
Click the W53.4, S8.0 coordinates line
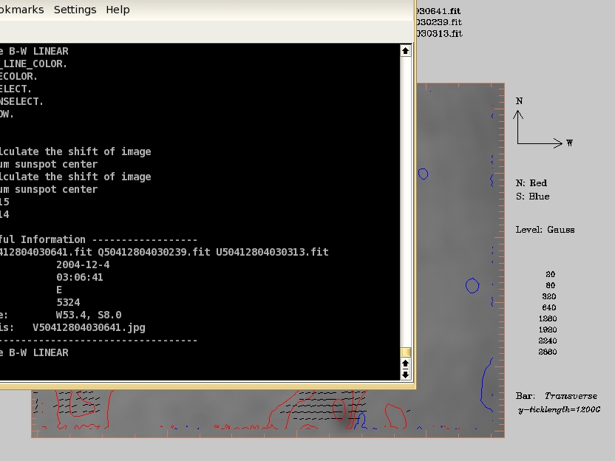point(89,315)
